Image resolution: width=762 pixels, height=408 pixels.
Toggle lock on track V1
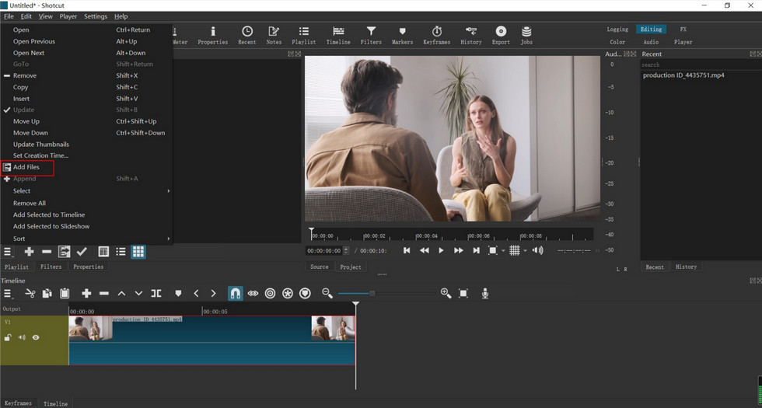[x=8, y=337]
